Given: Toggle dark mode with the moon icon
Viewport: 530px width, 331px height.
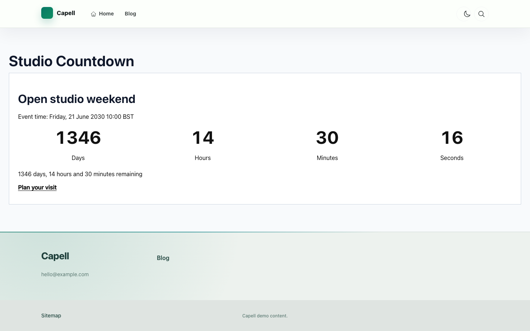Looking at the screenshot, I should (467, 14).
